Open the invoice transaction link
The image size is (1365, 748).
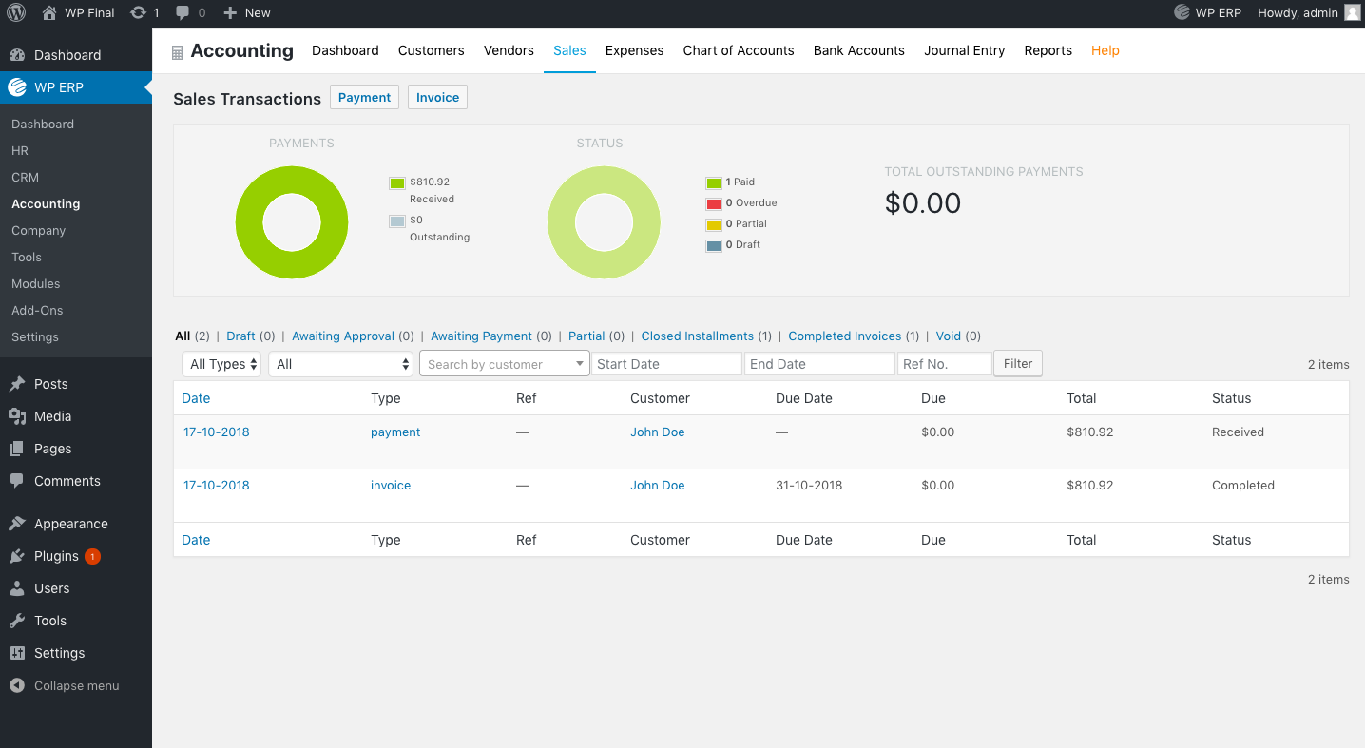pyautogui.click(x=391, y=485)
